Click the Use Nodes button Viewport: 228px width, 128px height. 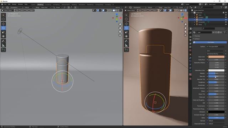click(x=210, y=42)
